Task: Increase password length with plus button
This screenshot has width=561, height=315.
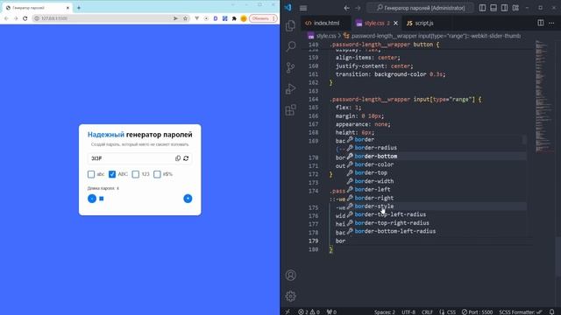Action: click(188, 199)
